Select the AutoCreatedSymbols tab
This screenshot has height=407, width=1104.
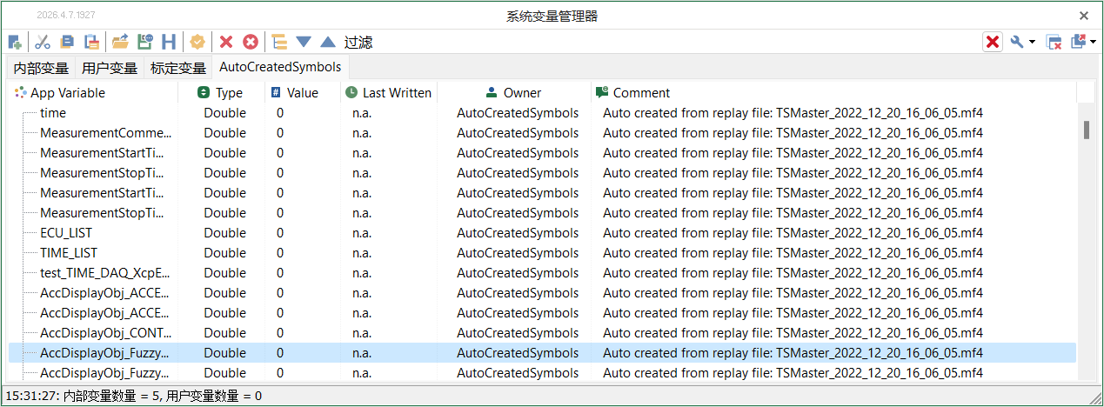click(280, 67)
